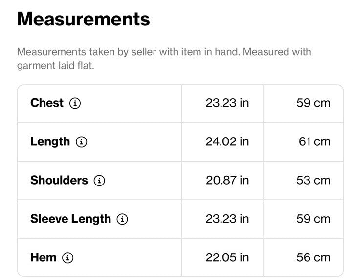
Task: Select the Chest label
Action: tap(47, 103)
